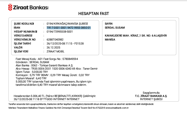Screen dimensions: 187x124
Task: Click the Ziraat Bankası brand name
Action: point(31,7)
